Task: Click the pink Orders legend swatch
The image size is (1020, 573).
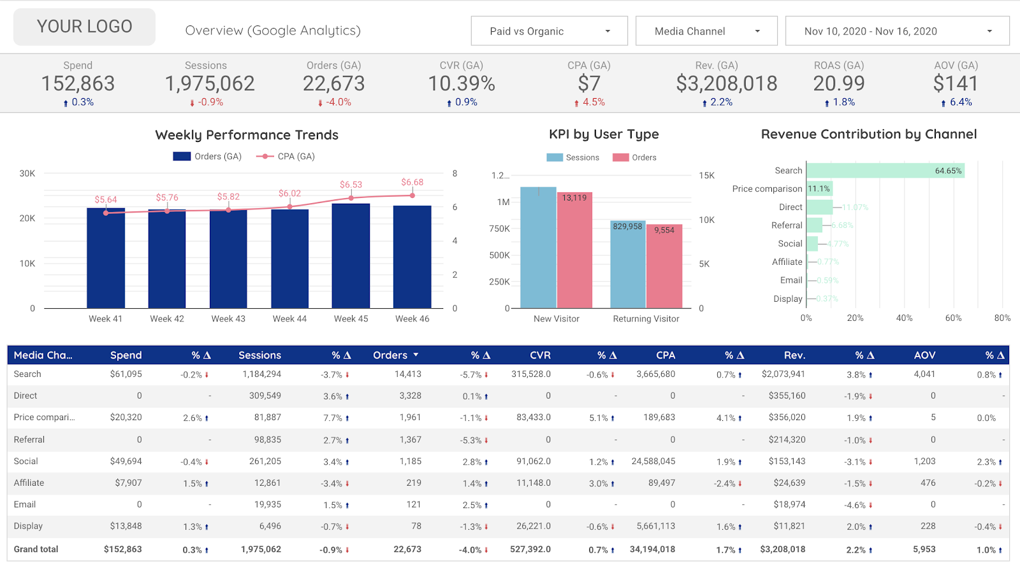Action: click(620, 157)
